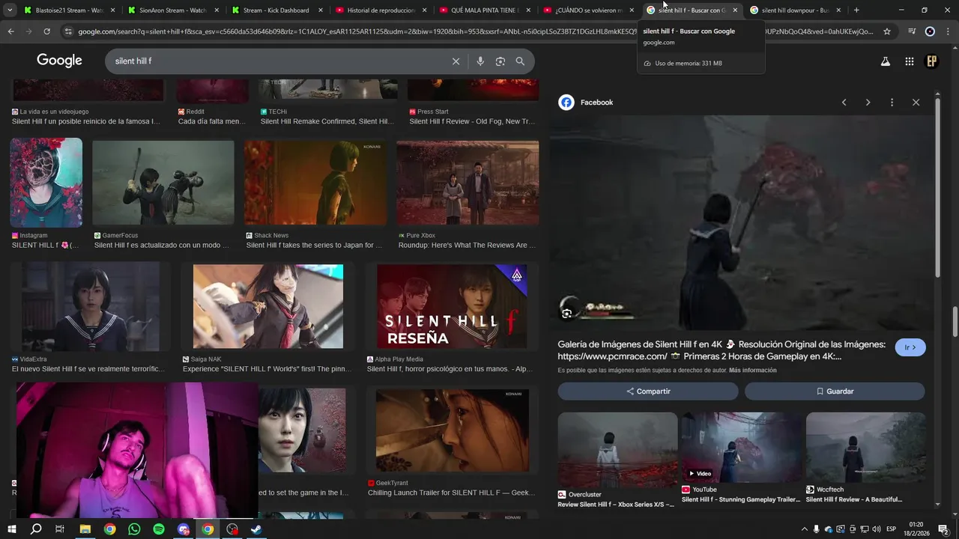Start voice search with microphone icon

click(x=480, y=61)
